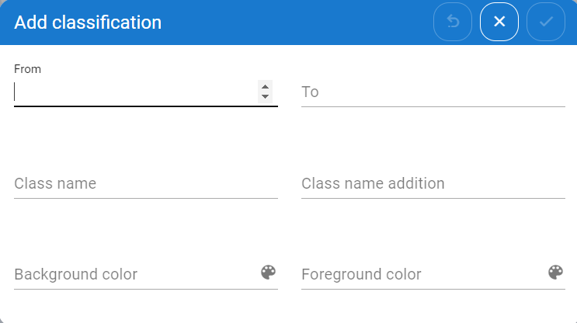This screenshot has height=323, width=577.
Task: Open the Background color palette picker
Action: click(268, 273)
